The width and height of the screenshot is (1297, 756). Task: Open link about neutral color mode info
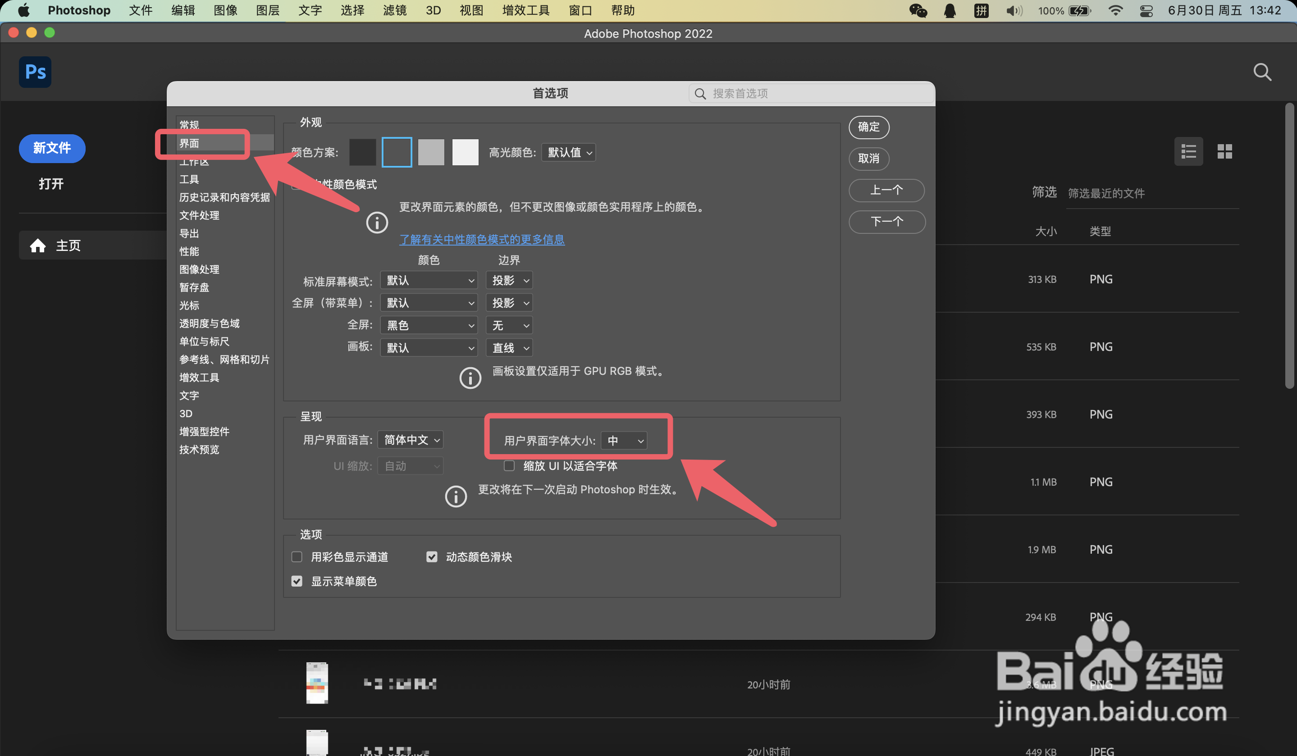click(482, 239)
